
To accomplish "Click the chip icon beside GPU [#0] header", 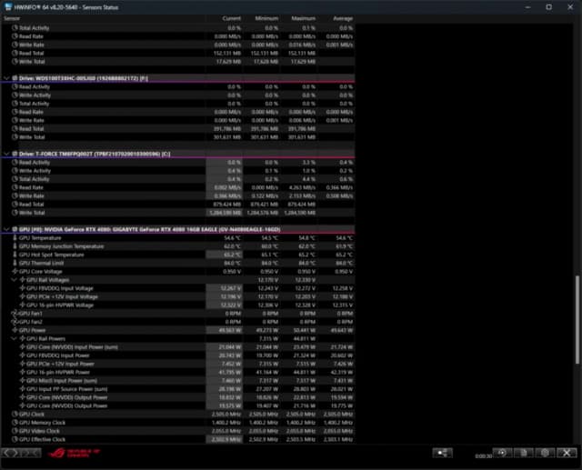I will pos(15,229).
